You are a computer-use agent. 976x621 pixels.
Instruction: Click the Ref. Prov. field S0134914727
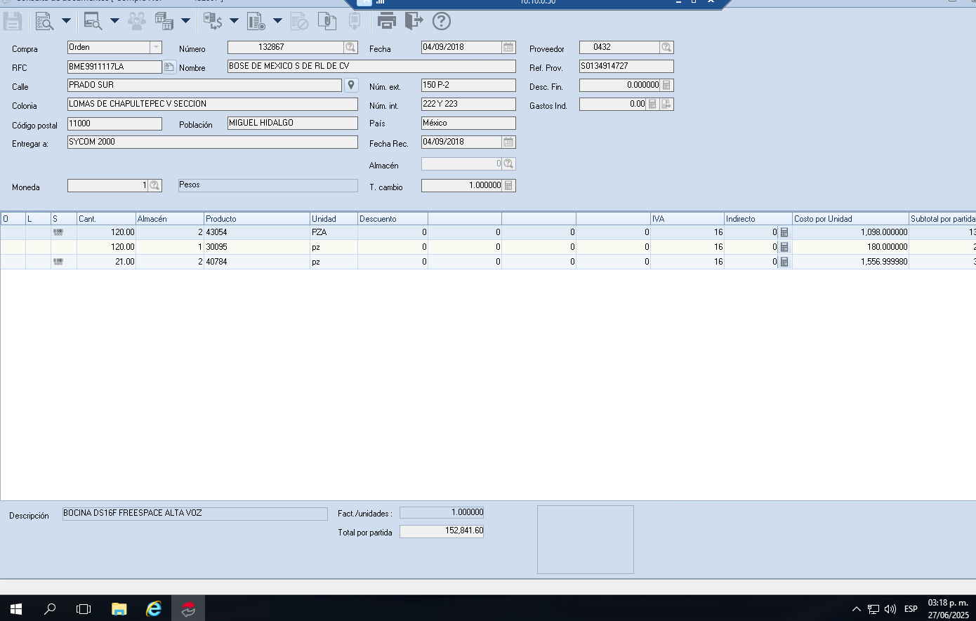[x=626, y=66]
